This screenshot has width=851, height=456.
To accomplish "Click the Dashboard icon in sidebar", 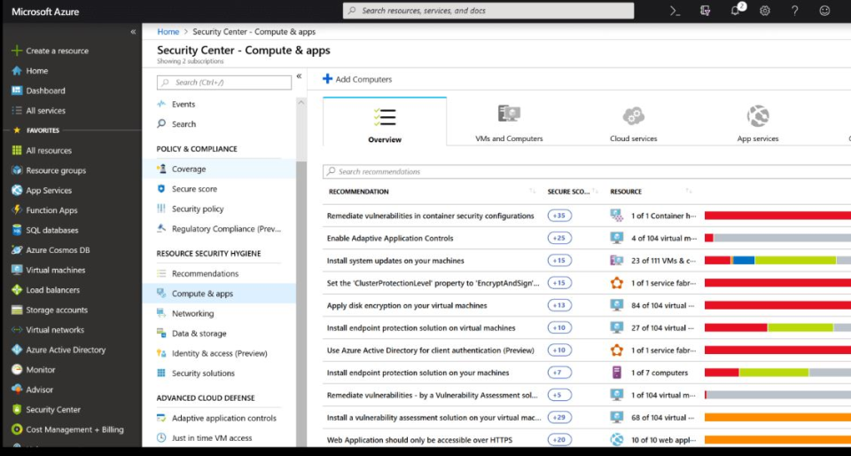I will (17, 90).
